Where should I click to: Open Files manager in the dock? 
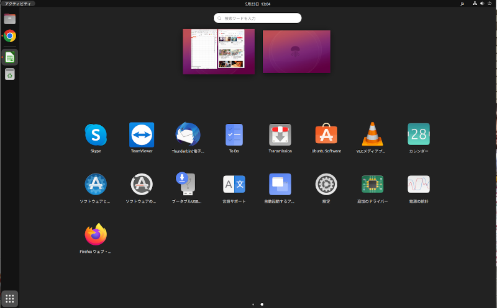(x=10, y=19)
